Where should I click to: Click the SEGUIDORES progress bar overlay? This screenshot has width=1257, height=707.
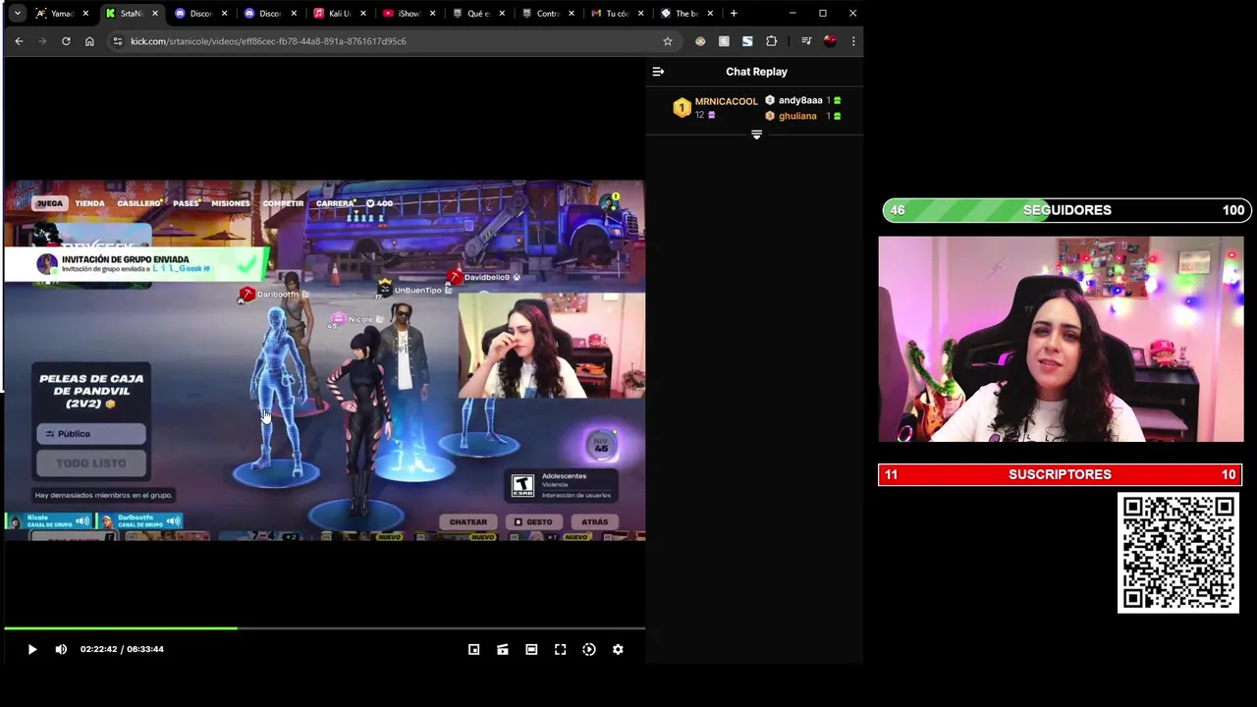[1066, 210]
